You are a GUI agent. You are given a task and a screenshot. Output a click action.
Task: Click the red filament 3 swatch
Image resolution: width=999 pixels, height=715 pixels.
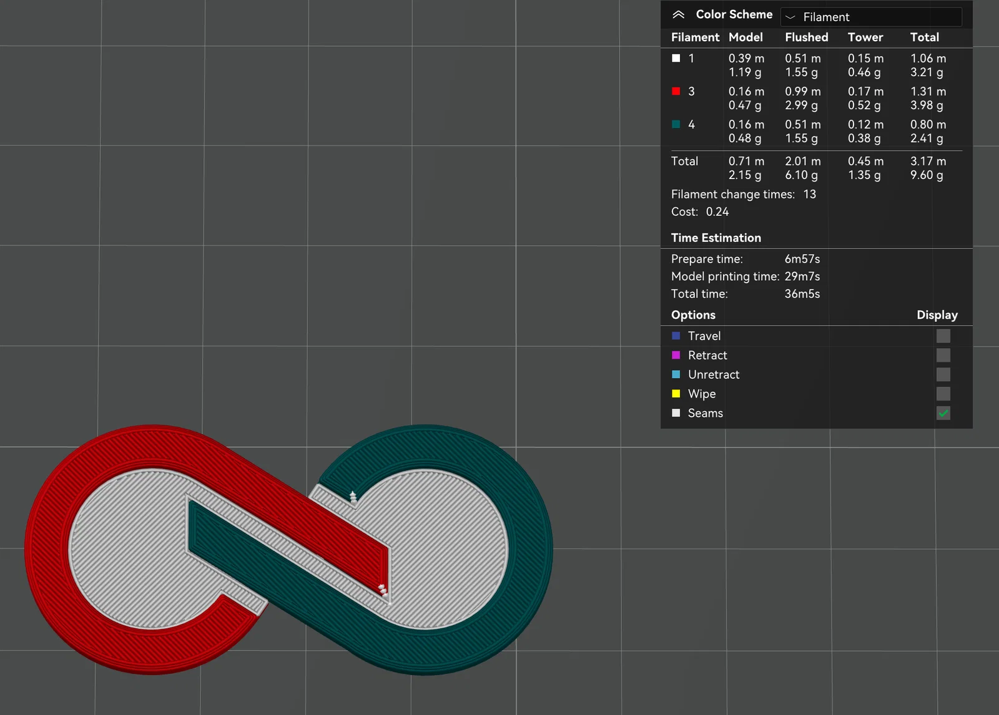pos(676,91)
